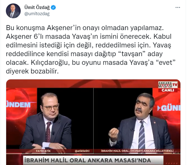Viewport: 190px width, 165px height.
Task: Click the İbrahim Halil Oral İYİ Parti caption
Action: [x=137, y=151]
